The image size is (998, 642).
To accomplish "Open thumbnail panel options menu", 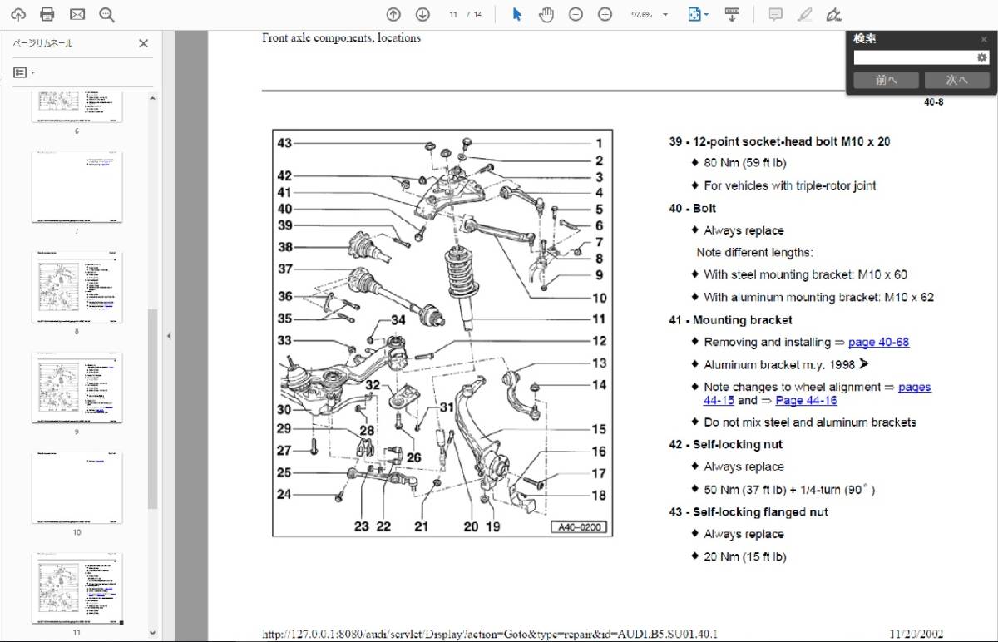I will point(24,73).
